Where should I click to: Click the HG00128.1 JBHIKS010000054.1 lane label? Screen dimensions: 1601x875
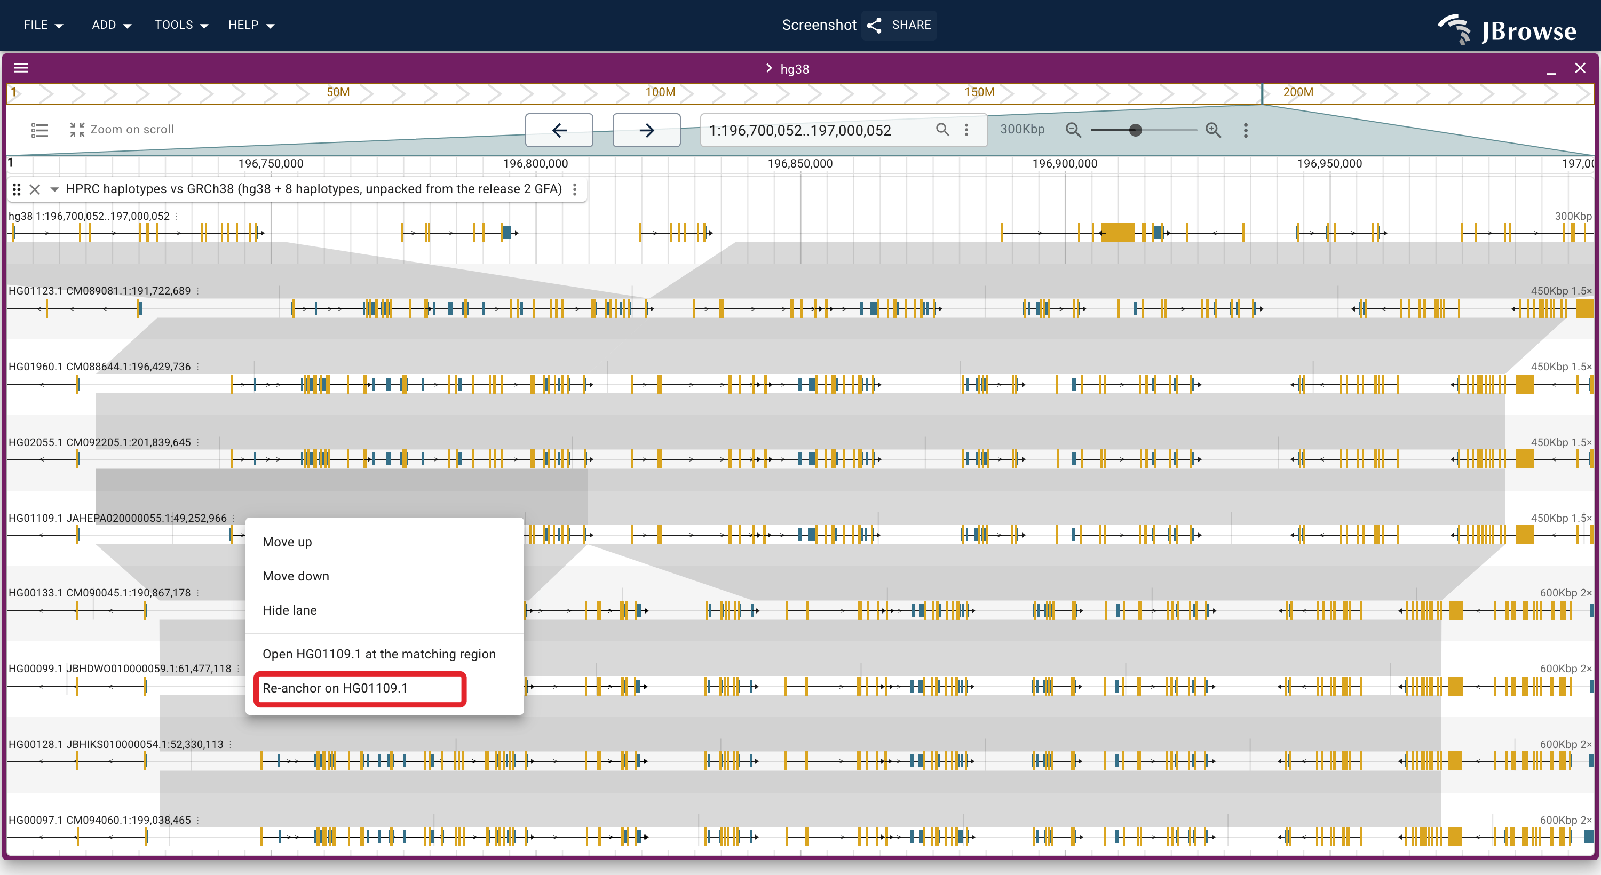click(x=116, y=744)
